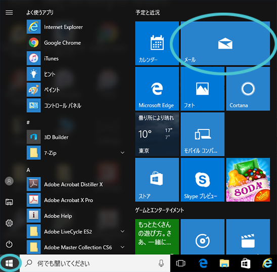The width and height of the screenshot is (277, 272).
Task: Select Adobe Master Collection CS6 folder
Action: (76, 247)
